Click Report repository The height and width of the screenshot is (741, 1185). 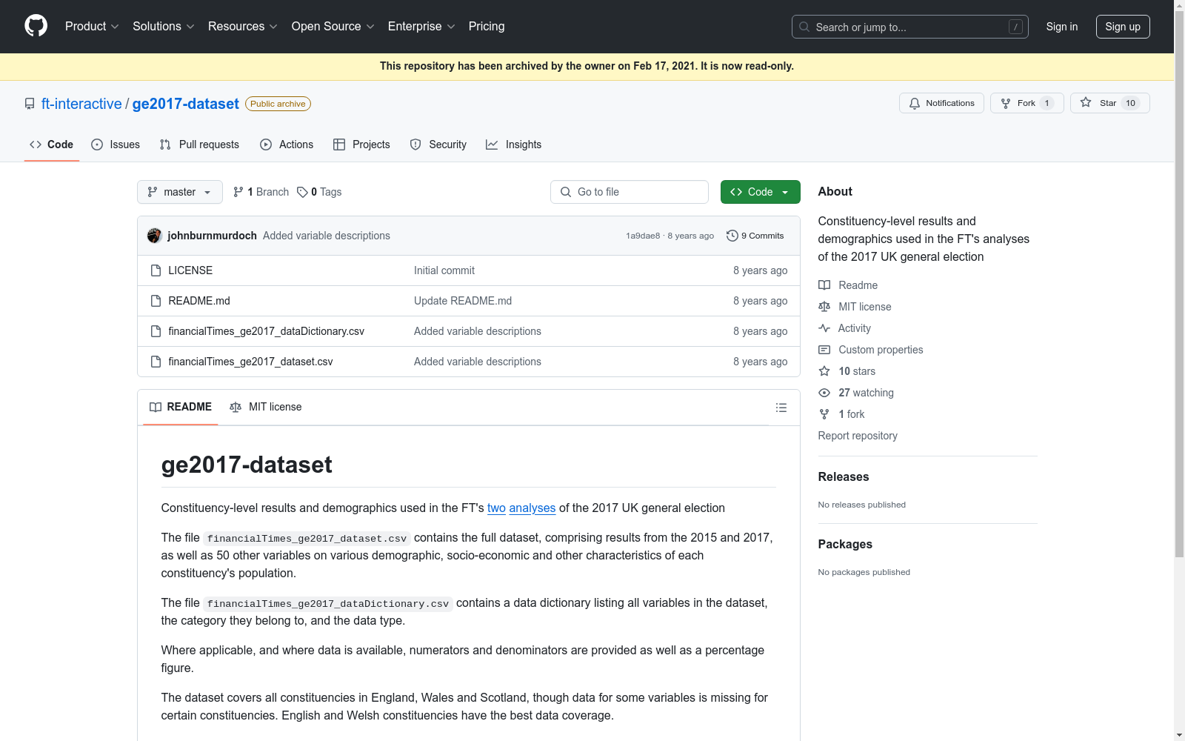click(858, 436)
